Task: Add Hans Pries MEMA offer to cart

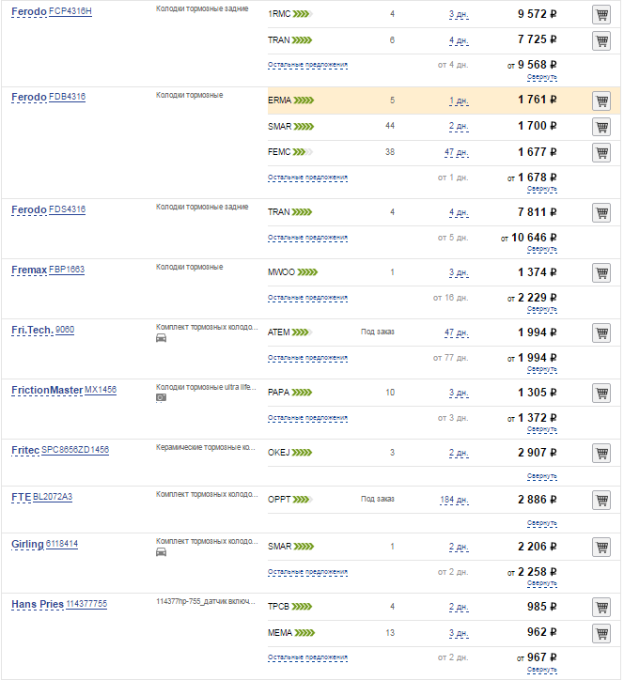Action: coord(601,633)
